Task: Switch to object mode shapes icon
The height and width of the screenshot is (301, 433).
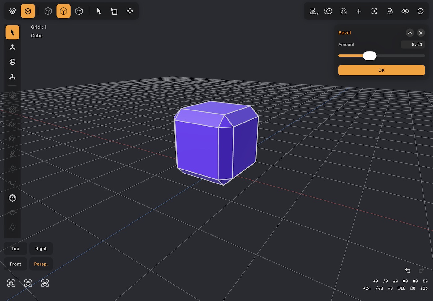Action: click(12, 11)
